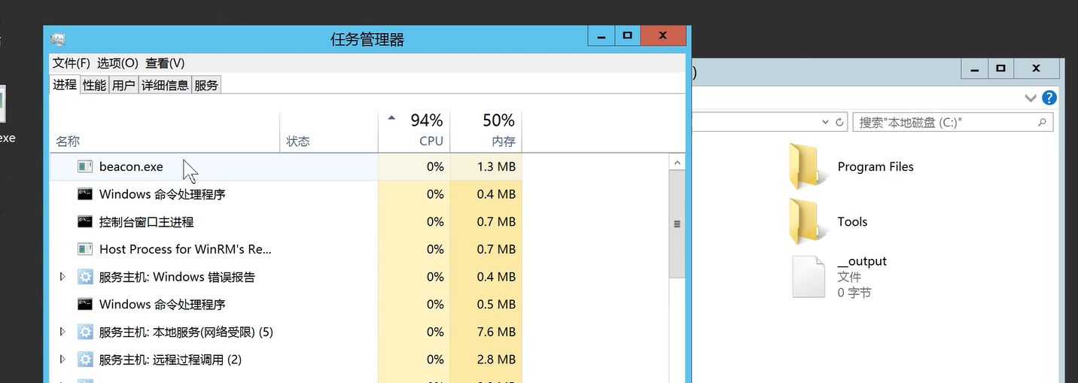Image resolution: width=1078 pixels, height=383 pixels.
Task: Open Explorer help question mark icon
Action: [1049, 98]
